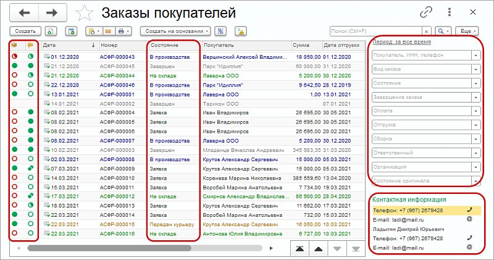Expand the Организация filter dropdown
The height and width of the screenshot is (260, 494).
(x=476, y=167)
